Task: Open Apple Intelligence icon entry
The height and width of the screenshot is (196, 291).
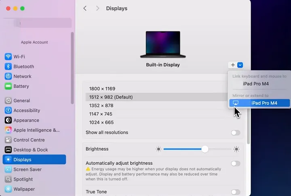Action: click(8, 130)
